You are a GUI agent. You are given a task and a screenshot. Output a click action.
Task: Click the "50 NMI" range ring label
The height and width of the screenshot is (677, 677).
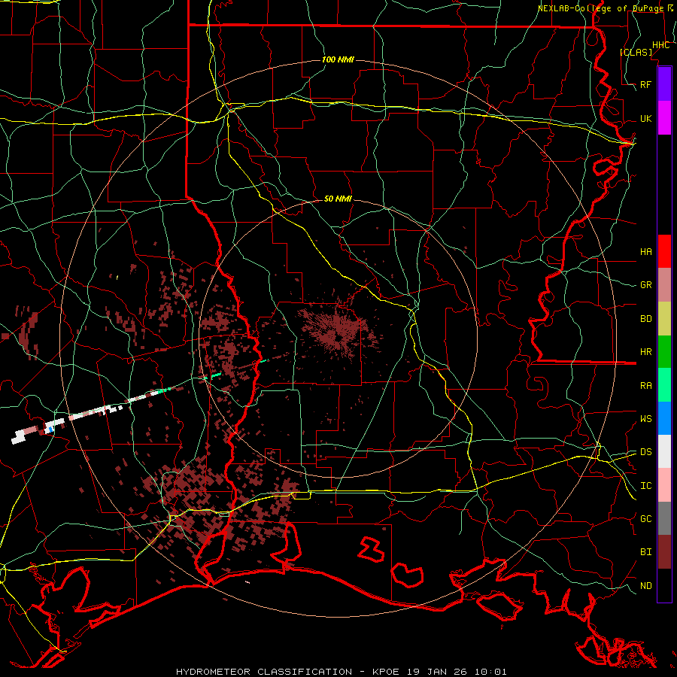338,199
